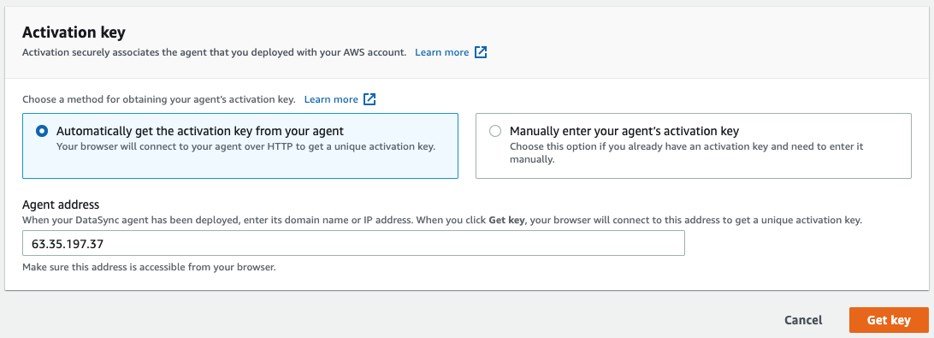Click the text about browser connecting over HTTP
The height and width of the screenshot is (338, 934).
pos(245,146)
